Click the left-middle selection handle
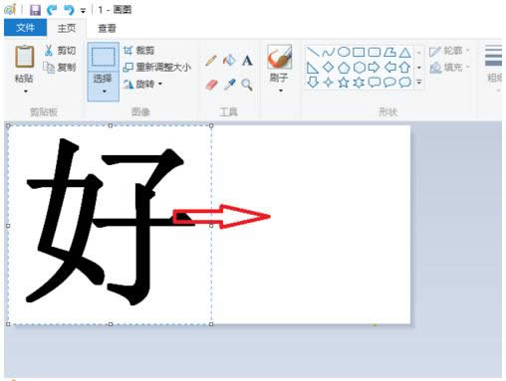The height and width of the screenshot is (381, 506). point(8,226)
